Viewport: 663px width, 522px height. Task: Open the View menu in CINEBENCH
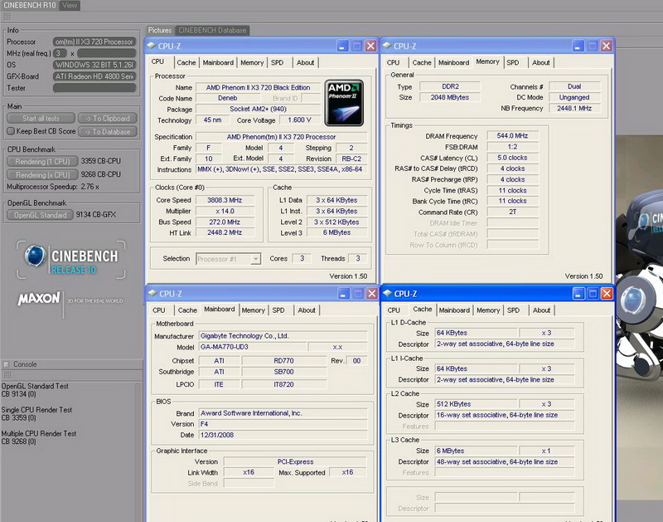pyautogui.click(x=70, y=5)
